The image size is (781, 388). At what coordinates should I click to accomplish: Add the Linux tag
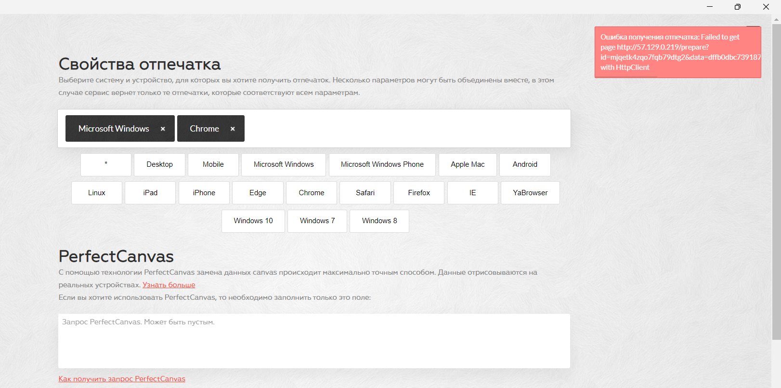(x=96, y=193)
